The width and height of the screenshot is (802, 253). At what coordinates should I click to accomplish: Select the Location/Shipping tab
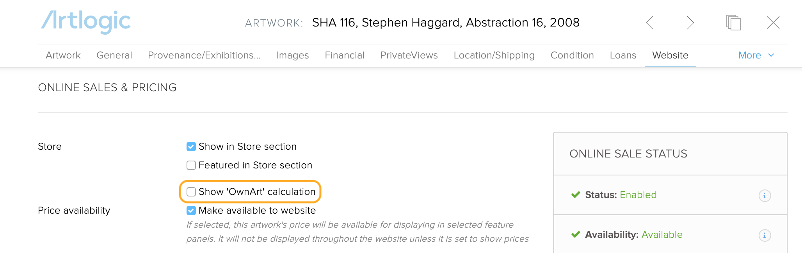pyautogui.click(x=494, y=55)
